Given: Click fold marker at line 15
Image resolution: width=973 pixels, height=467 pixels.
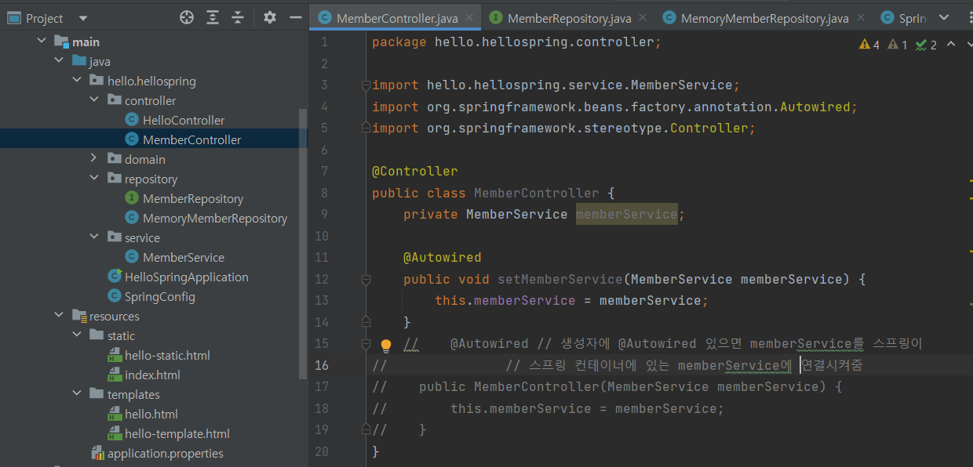Looking at the screenshot, I should pyautogui.click(x=366, y=343).
